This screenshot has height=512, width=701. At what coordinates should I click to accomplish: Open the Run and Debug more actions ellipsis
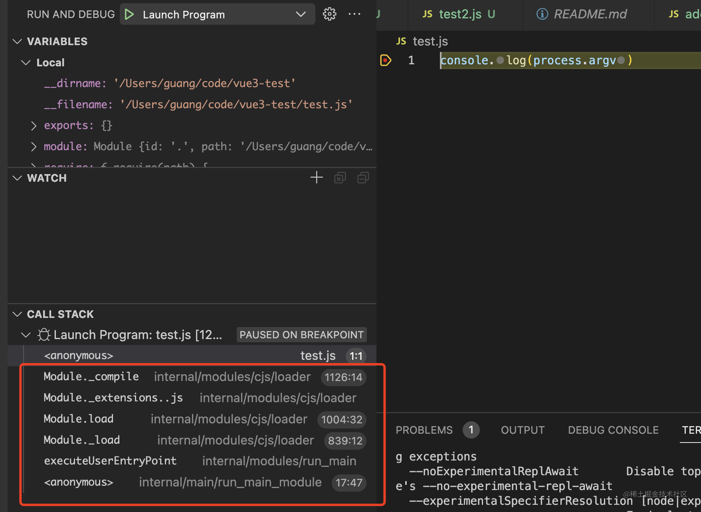(x=354, y=14)
